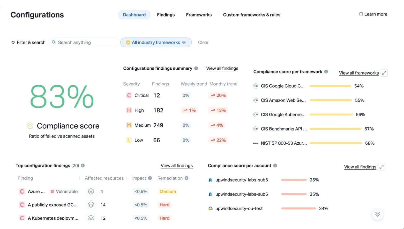Click the Medium remediation tag
The height and width of the screenshot is (229, 404).
168,191
